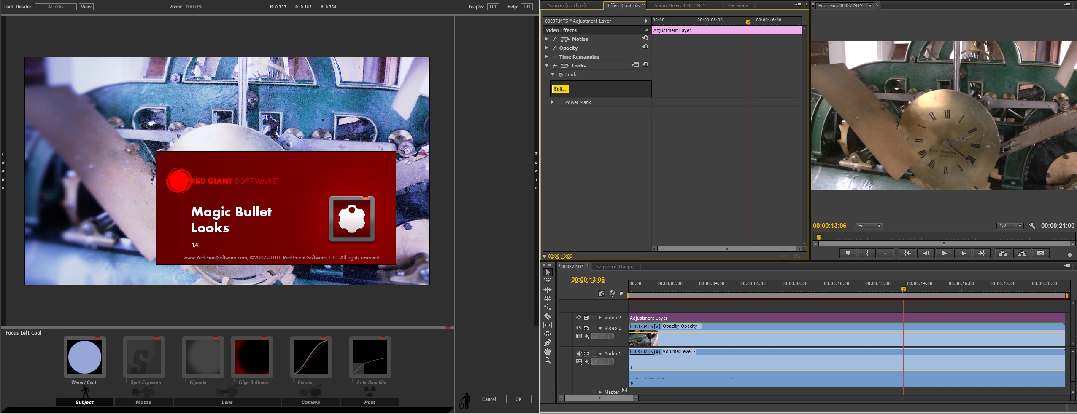This screenshot has height=414, width=1077.
Task: Select the Subject tab in Looks
Action: [x=84, y=402]
